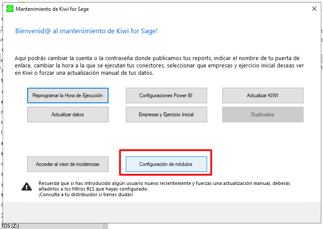Click the Actualizar datos button
This screenshot has width=323, height=229.
click(x=68, y=114)
